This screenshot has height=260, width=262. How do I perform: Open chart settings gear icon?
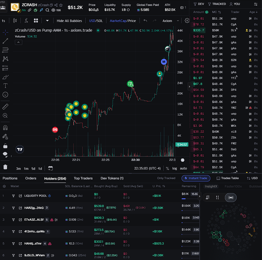tap(187, 20)
